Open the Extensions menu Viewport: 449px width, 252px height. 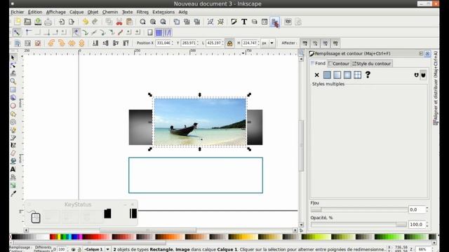(163, 12)
